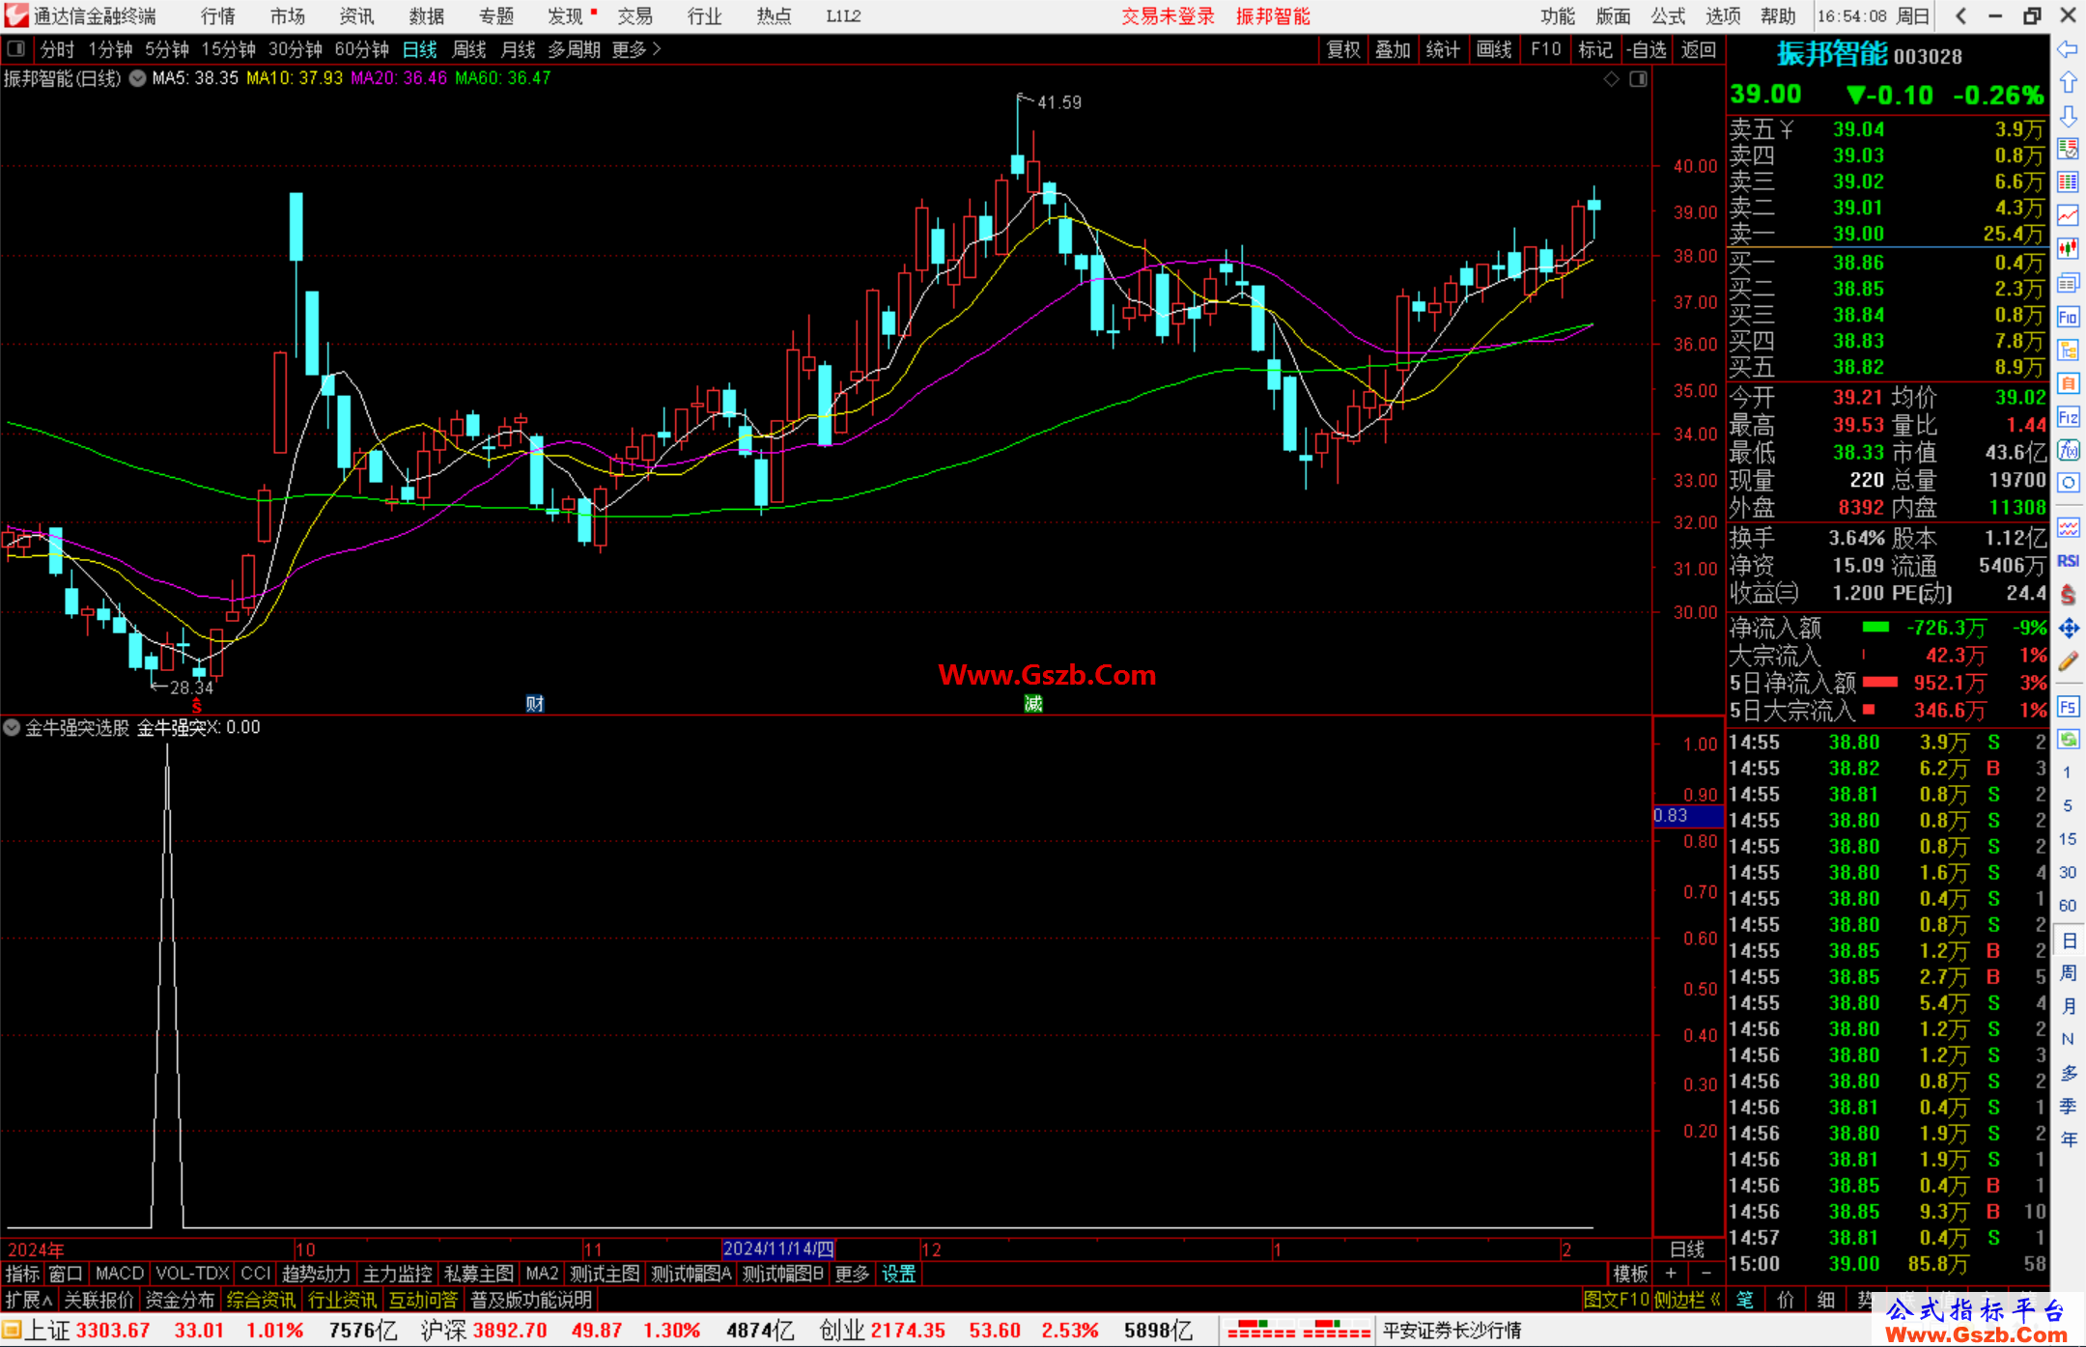Open the 日线 period selector at chart bottom
This screenshot has height=1347, width=2086.
coord(1687,1249)
